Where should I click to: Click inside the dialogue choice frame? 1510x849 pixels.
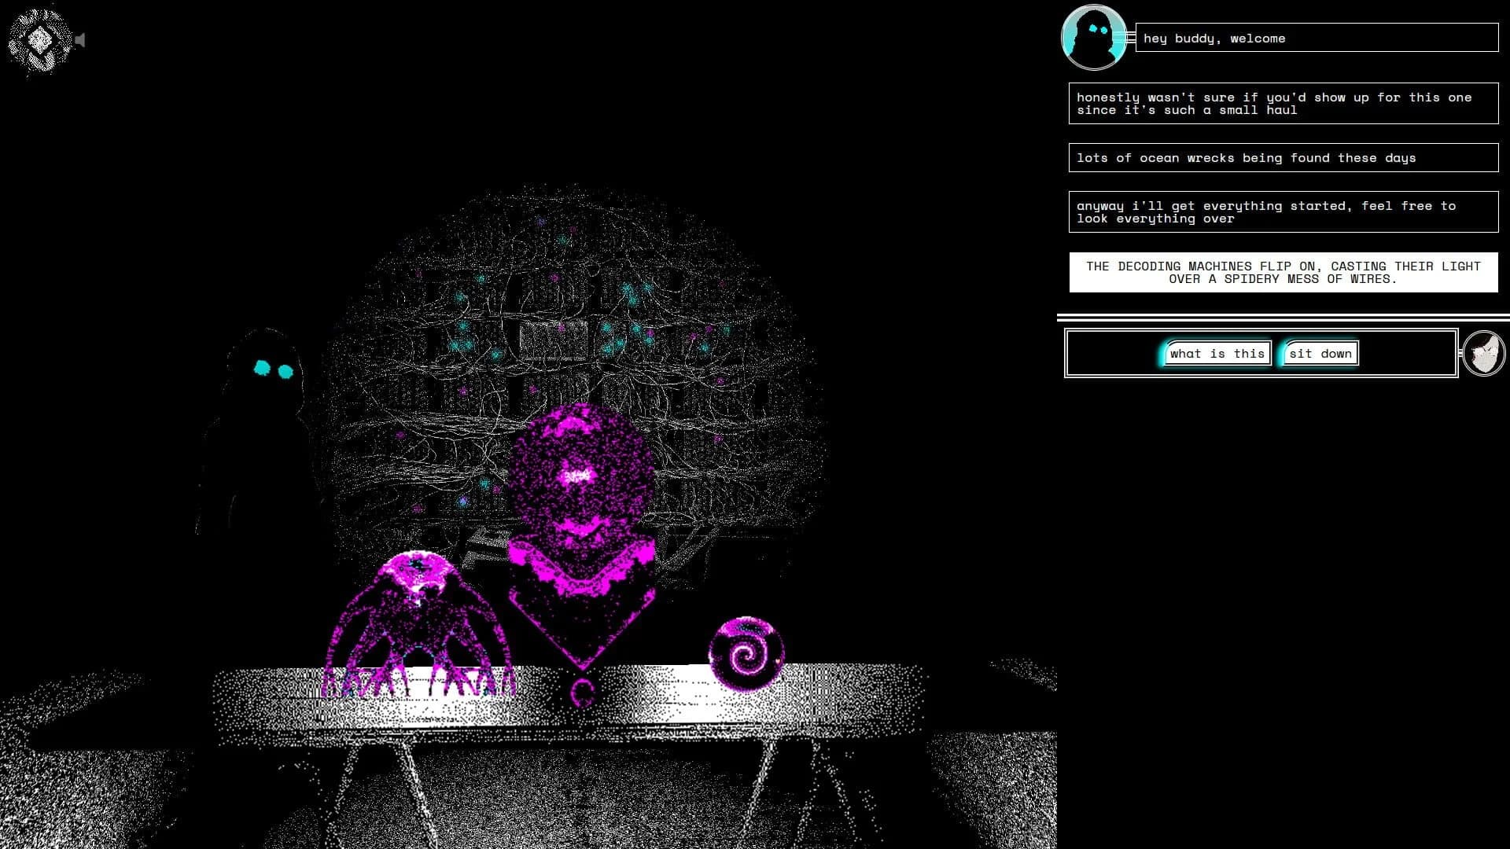(1117, 353)
